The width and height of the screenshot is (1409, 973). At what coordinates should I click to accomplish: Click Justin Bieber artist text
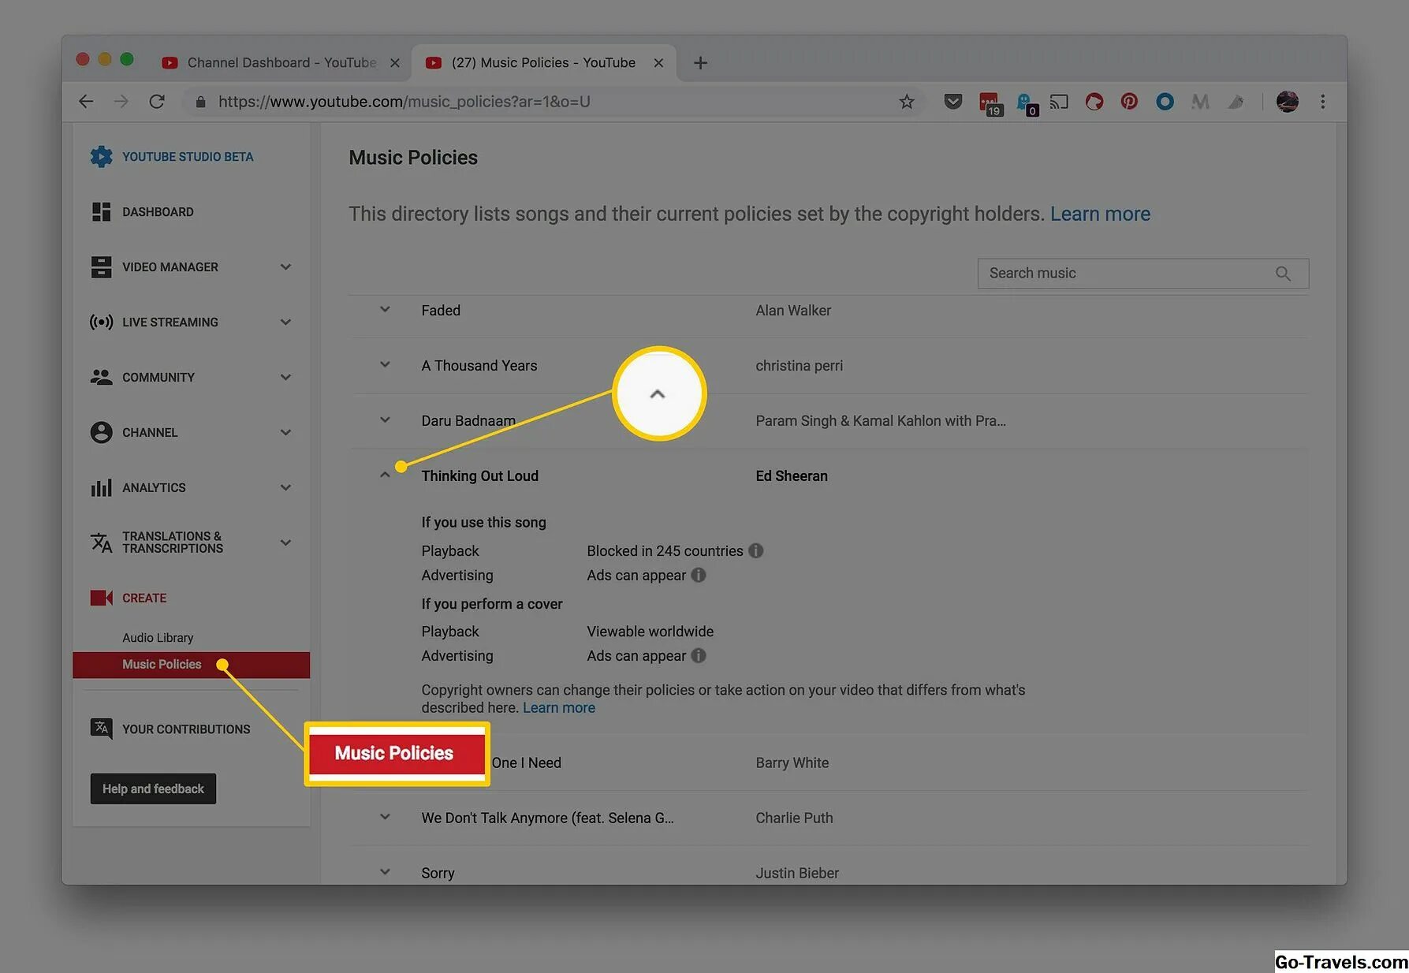click(797, 873)
